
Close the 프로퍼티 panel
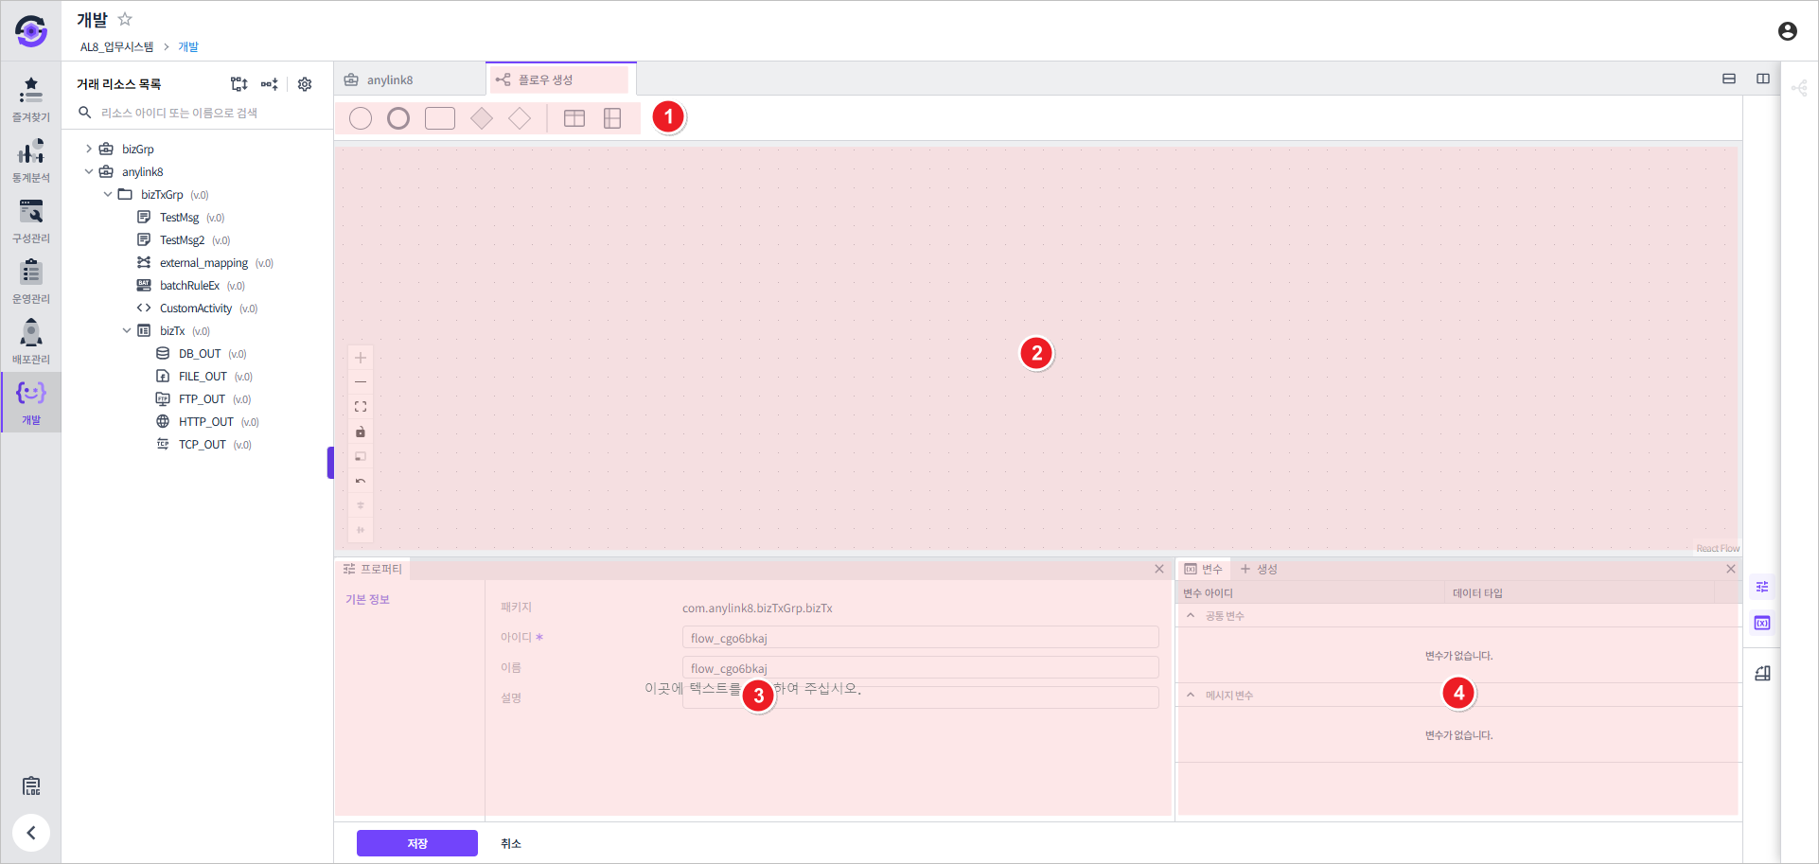[1159, 569]
